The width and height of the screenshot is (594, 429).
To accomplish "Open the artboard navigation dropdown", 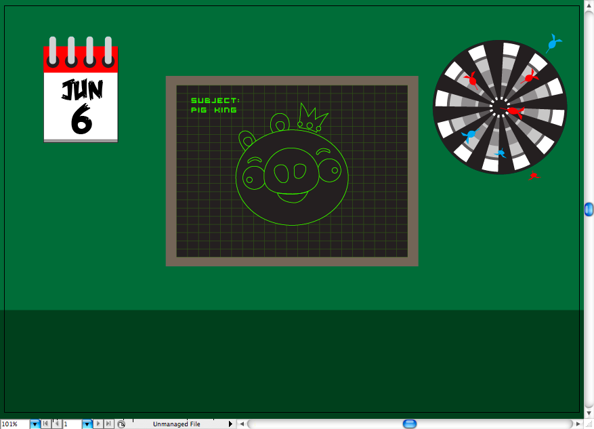I will coord(87,424).
